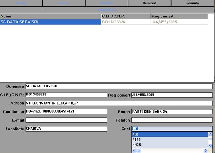
Task: Select the SC DATA SERV SRL row
Action: 50,22
